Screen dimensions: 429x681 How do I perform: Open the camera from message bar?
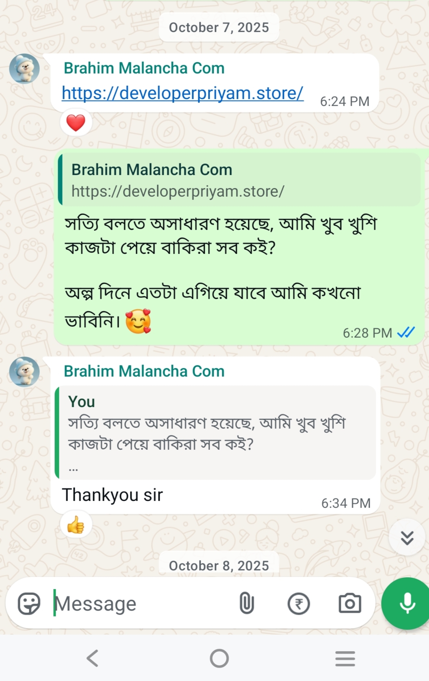click(350, 603)
